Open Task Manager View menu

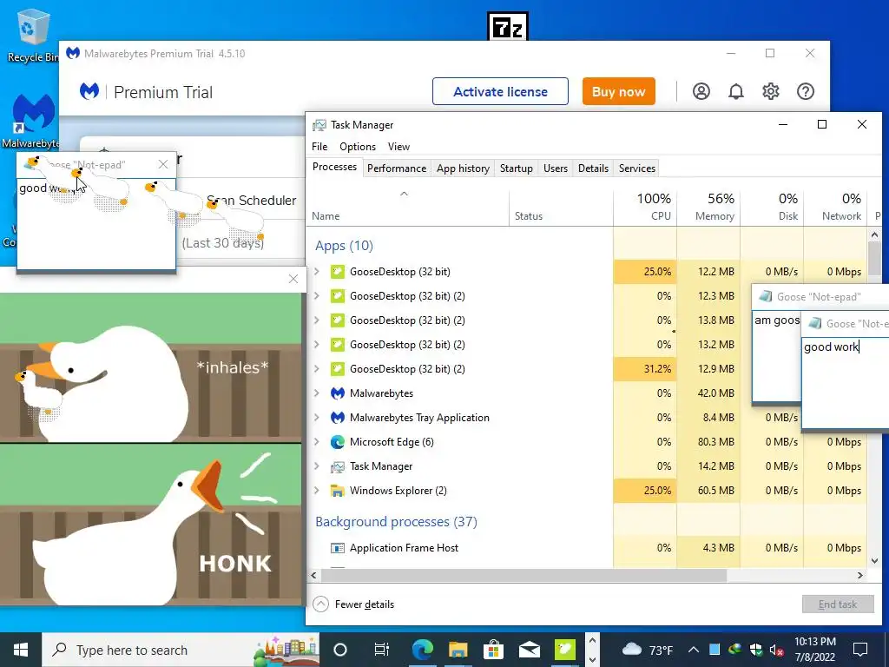(x=398, y=146)
